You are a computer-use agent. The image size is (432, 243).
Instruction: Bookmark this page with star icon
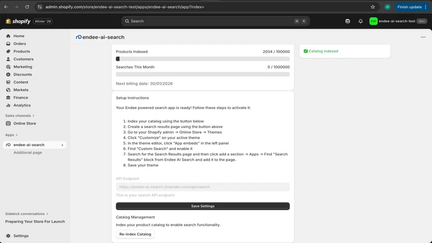tap(373, 7)
